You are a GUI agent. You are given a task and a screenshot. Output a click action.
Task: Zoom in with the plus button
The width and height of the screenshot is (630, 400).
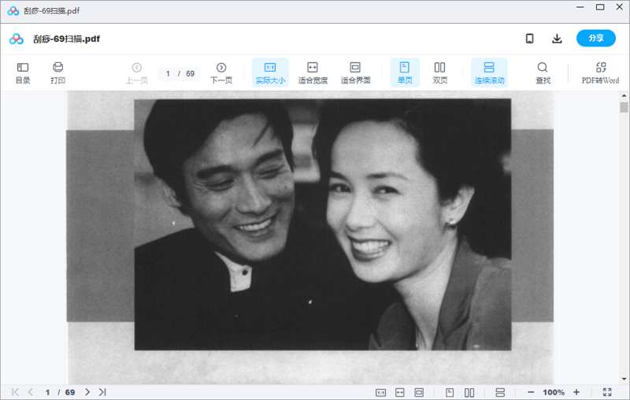pos(576,392)
